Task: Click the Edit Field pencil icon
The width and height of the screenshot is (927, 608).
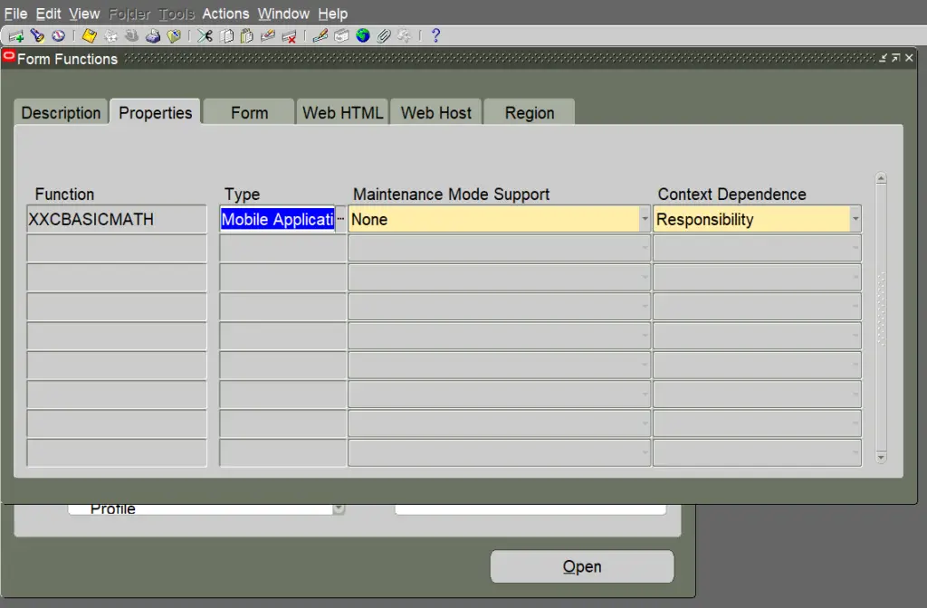Action: 321,35
